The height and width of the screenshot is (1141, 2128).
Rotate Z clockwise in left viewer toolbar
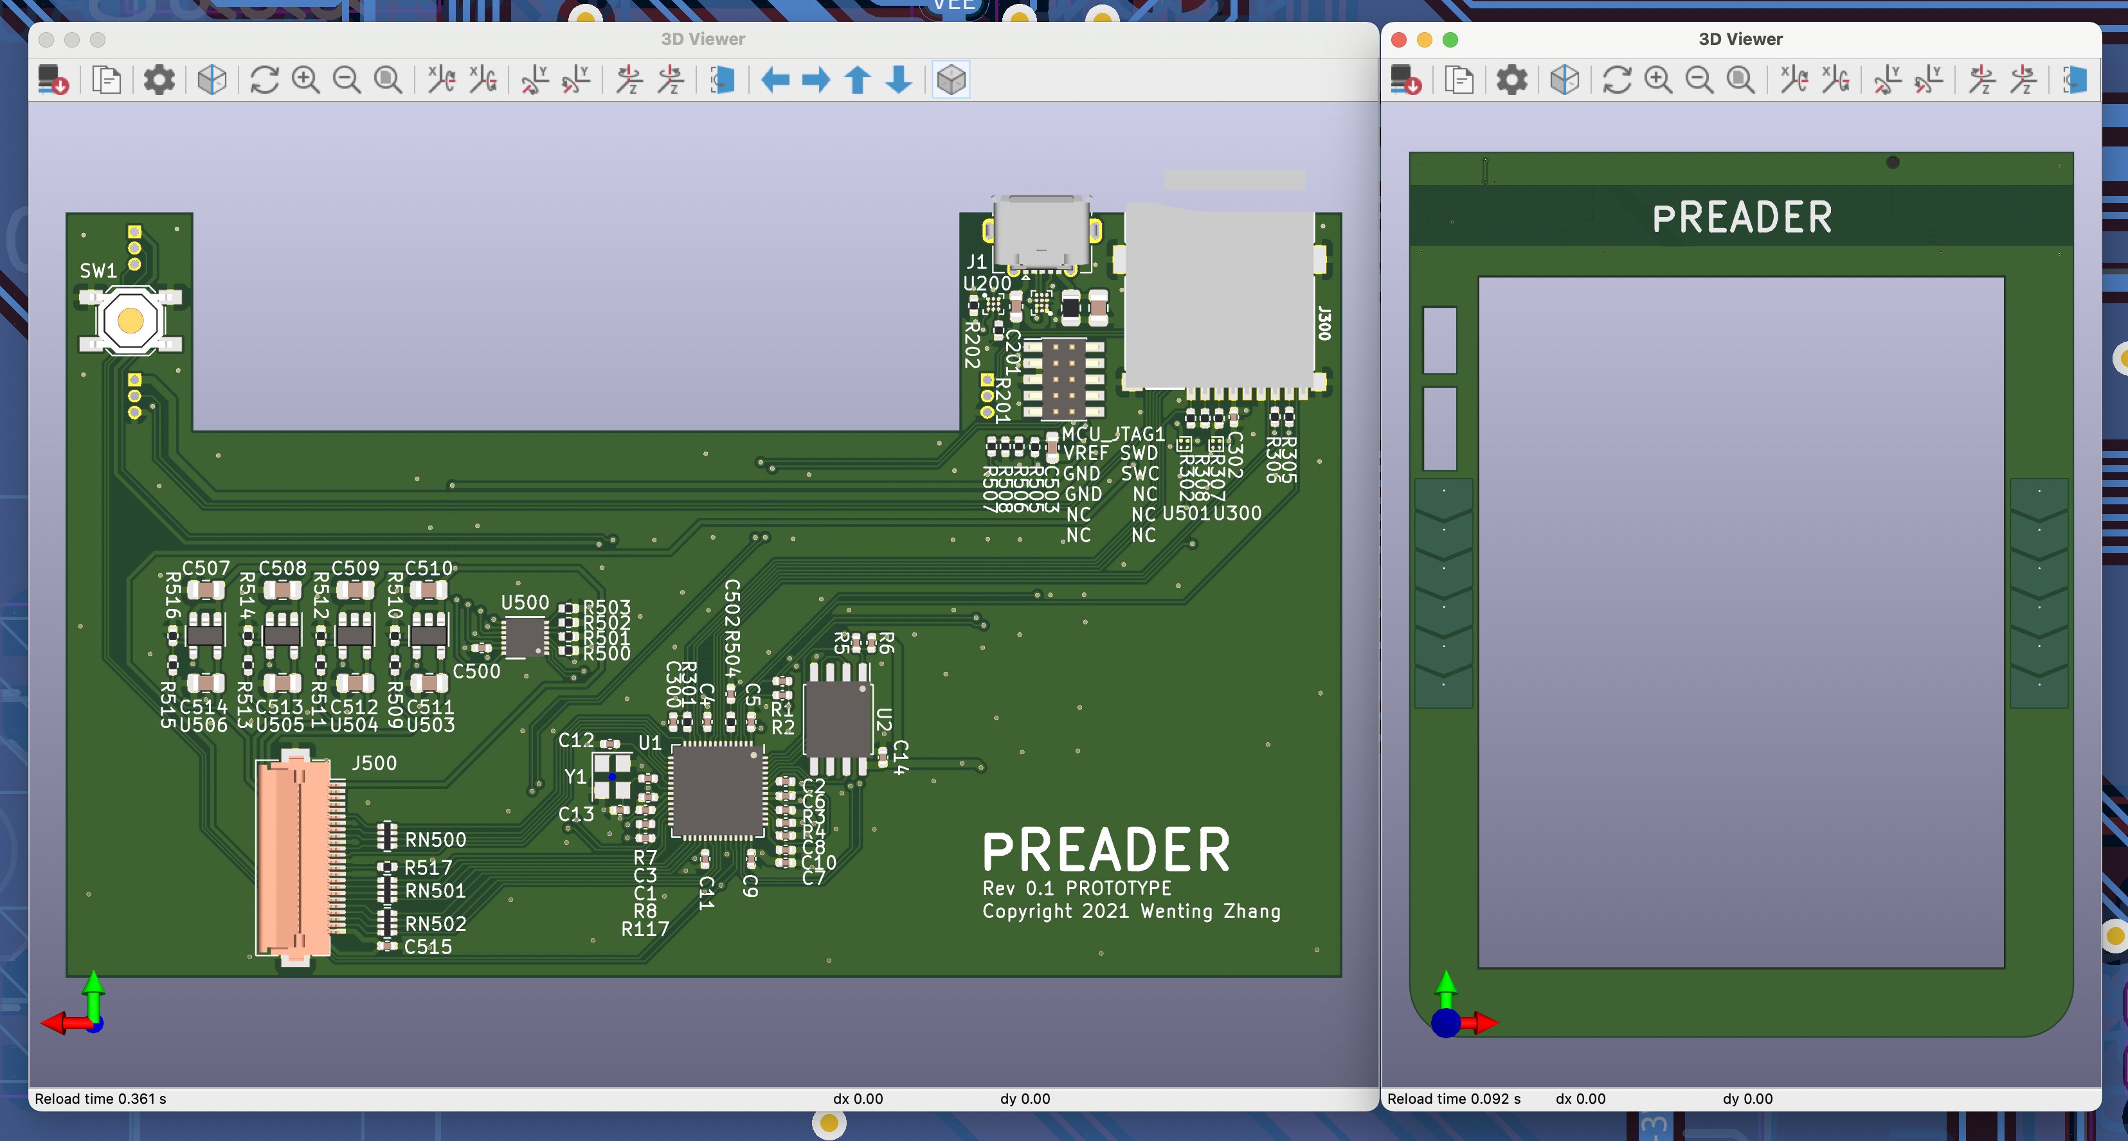coord(629,80)
